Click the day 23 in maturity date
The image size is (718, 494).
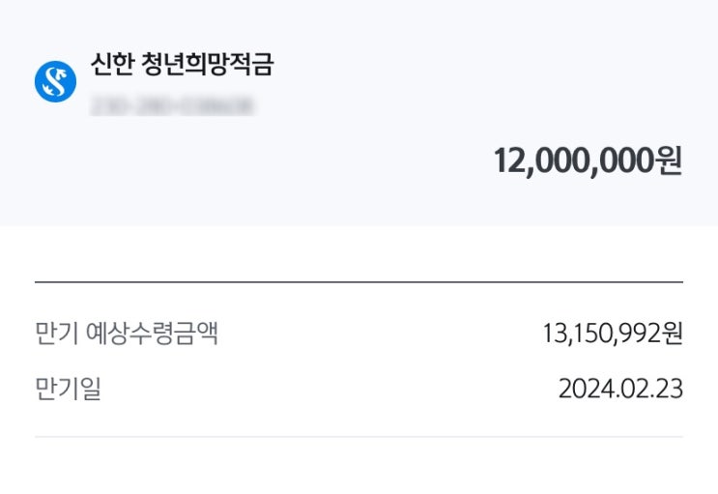pos(669,389)
